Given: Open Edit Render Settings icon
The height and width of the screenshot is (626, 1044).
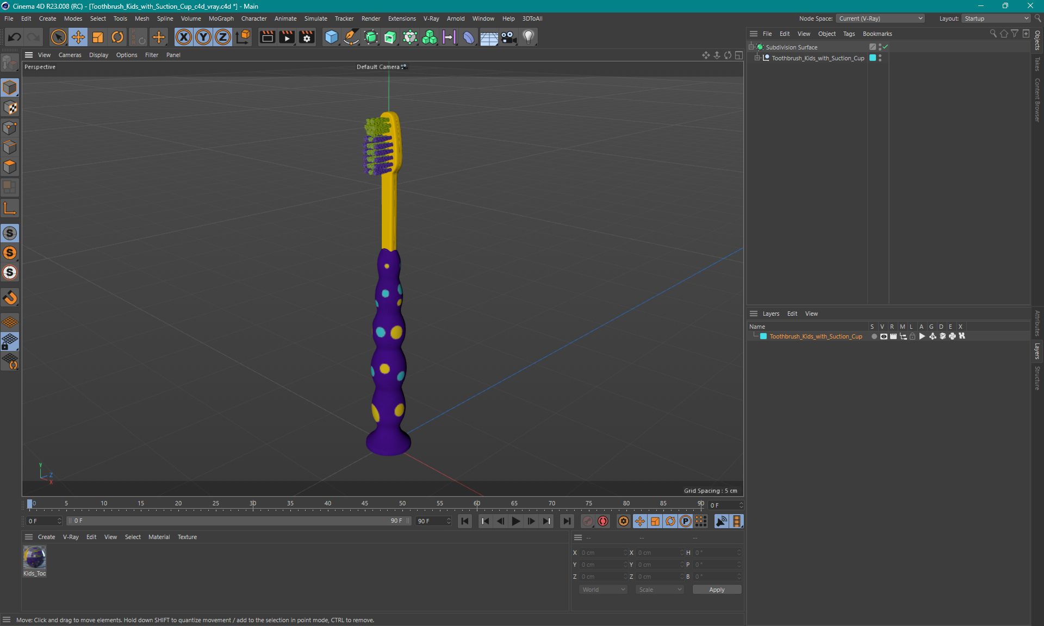Looking at the screenshot, I should tap(307, 37).
